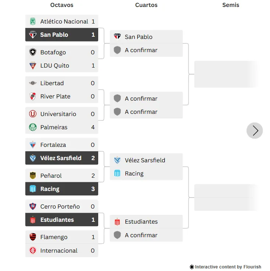The image size is (270, 271).
Task: Click the River Plate crest icon
Action: (x=33, y=97)
